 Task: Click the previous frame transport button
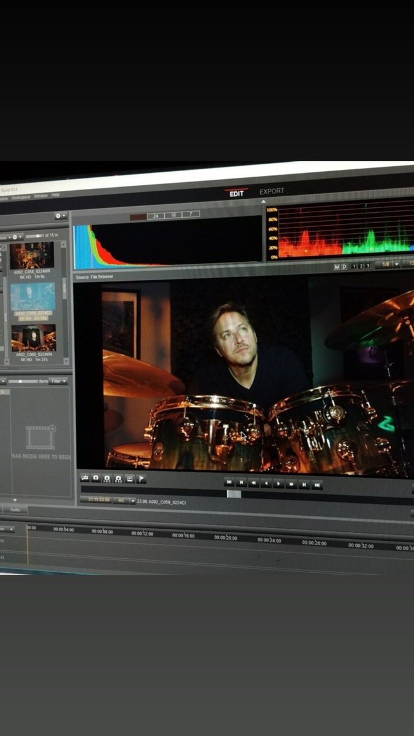point(242,483)
